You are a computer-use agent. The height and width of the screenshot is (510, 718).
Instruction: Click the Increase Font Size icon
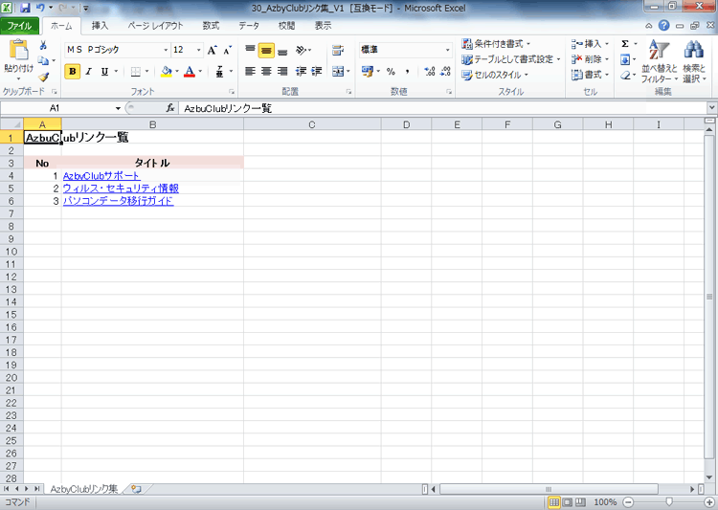(212, 50)
